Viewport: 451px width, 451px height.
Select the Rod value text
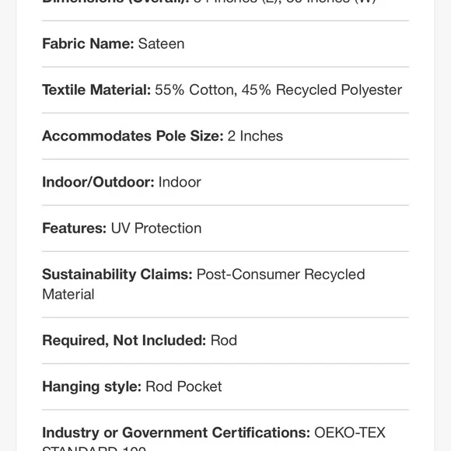click(x=224, y=341)
